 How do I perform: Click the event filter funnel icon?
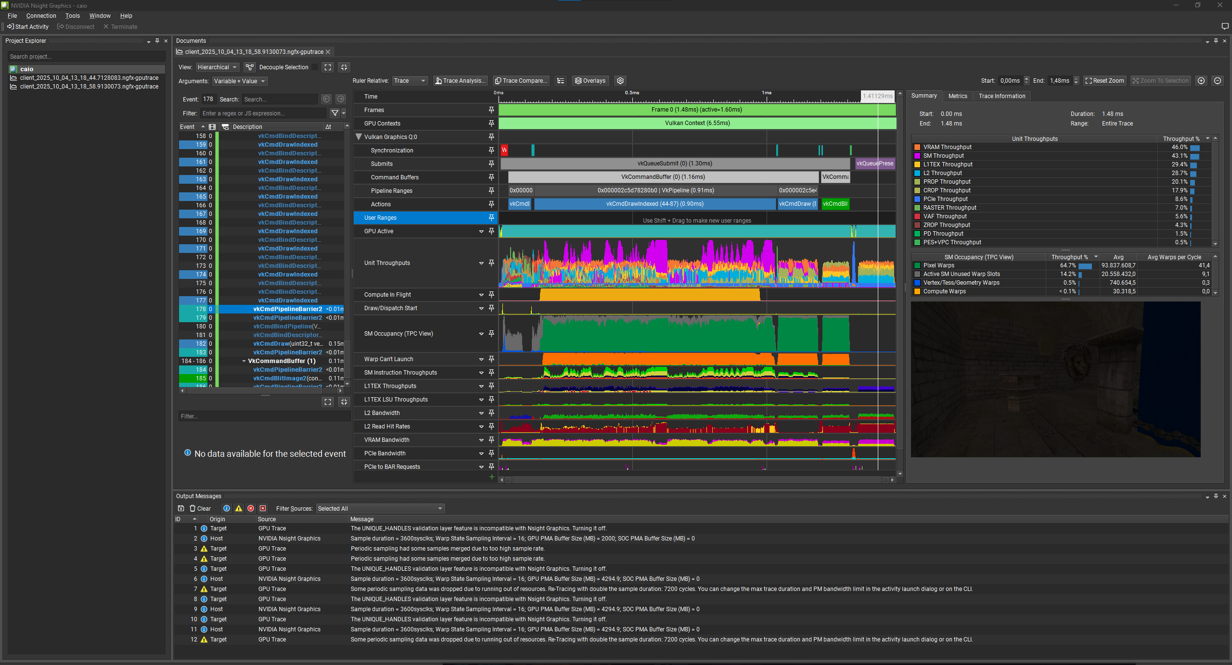pyautogui.click(x=335, y=113)
